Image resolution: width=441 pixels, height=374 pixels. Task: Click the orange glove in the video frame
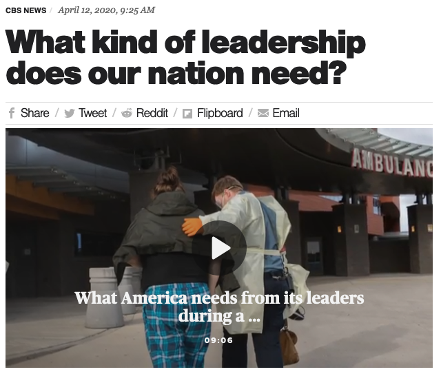click(192, 227)
